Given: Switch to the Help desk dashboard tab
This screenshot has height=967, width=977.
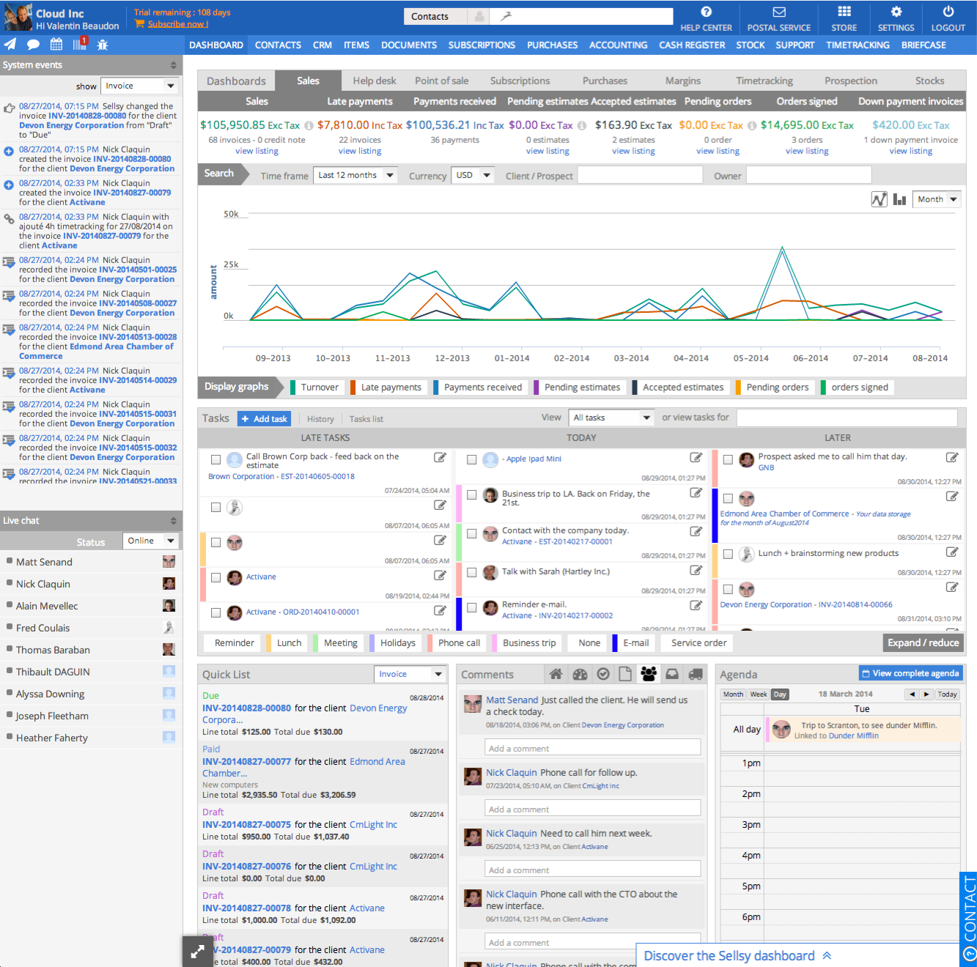Looking at the screenshot, I should [x=374, y=81].
